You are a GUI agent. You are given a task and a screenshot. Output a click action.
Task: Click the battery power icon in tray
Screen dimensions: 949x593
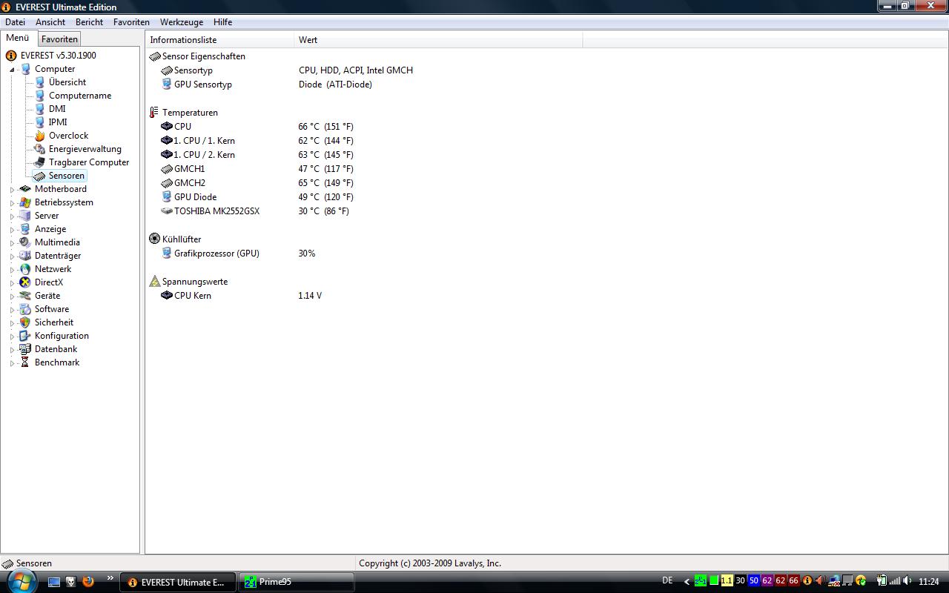881,581
